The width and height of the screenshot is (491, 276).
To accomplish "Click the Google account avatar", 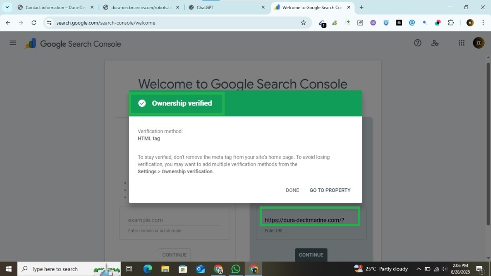I will click(x=478, y=43).
